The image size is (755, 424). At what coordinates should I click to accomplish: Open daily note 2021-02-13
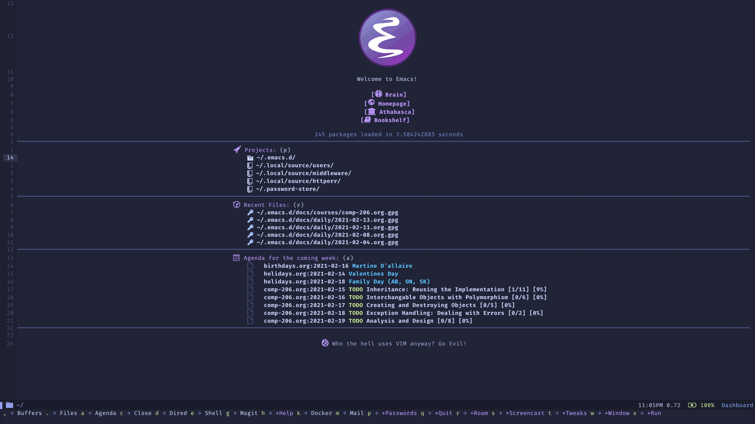coord(326,219)
